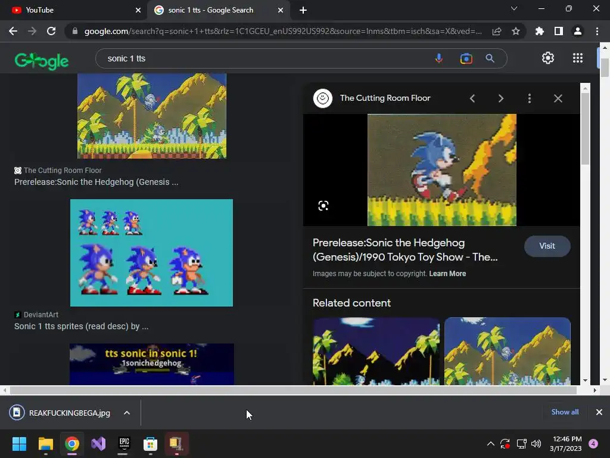Open Visual Studio from the taskbar
Screen dimensions: 610x458
click(x=98, y=444)
